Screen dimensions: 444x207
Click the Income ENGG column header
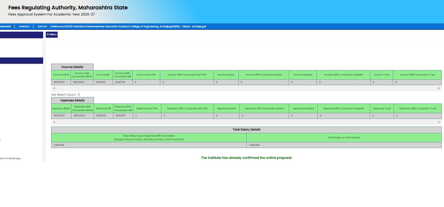point(61,75)
